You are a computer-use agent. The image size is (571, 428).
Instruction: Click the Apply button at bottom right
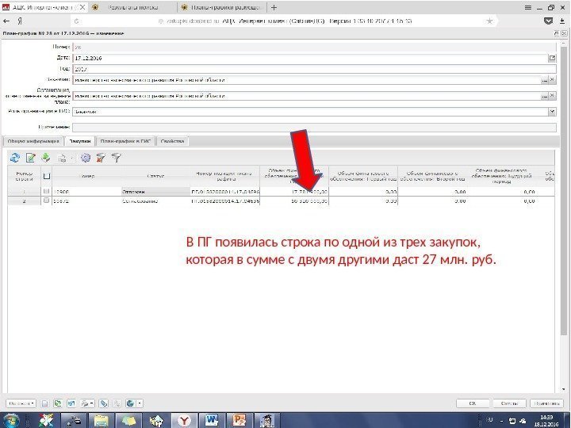546,403
